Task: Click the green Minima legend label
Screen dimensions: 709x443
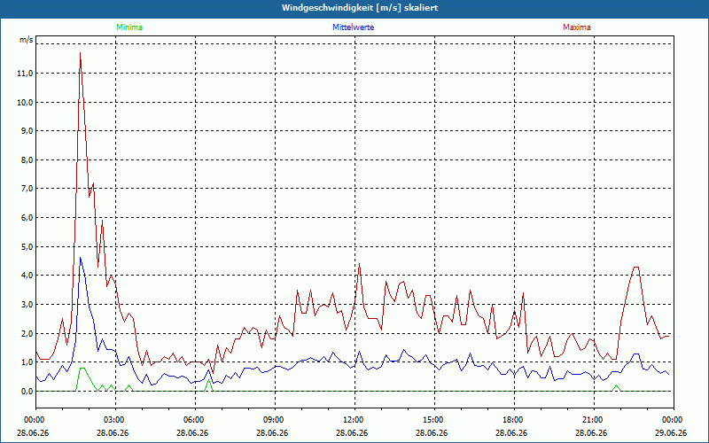Action: [129, 27]
